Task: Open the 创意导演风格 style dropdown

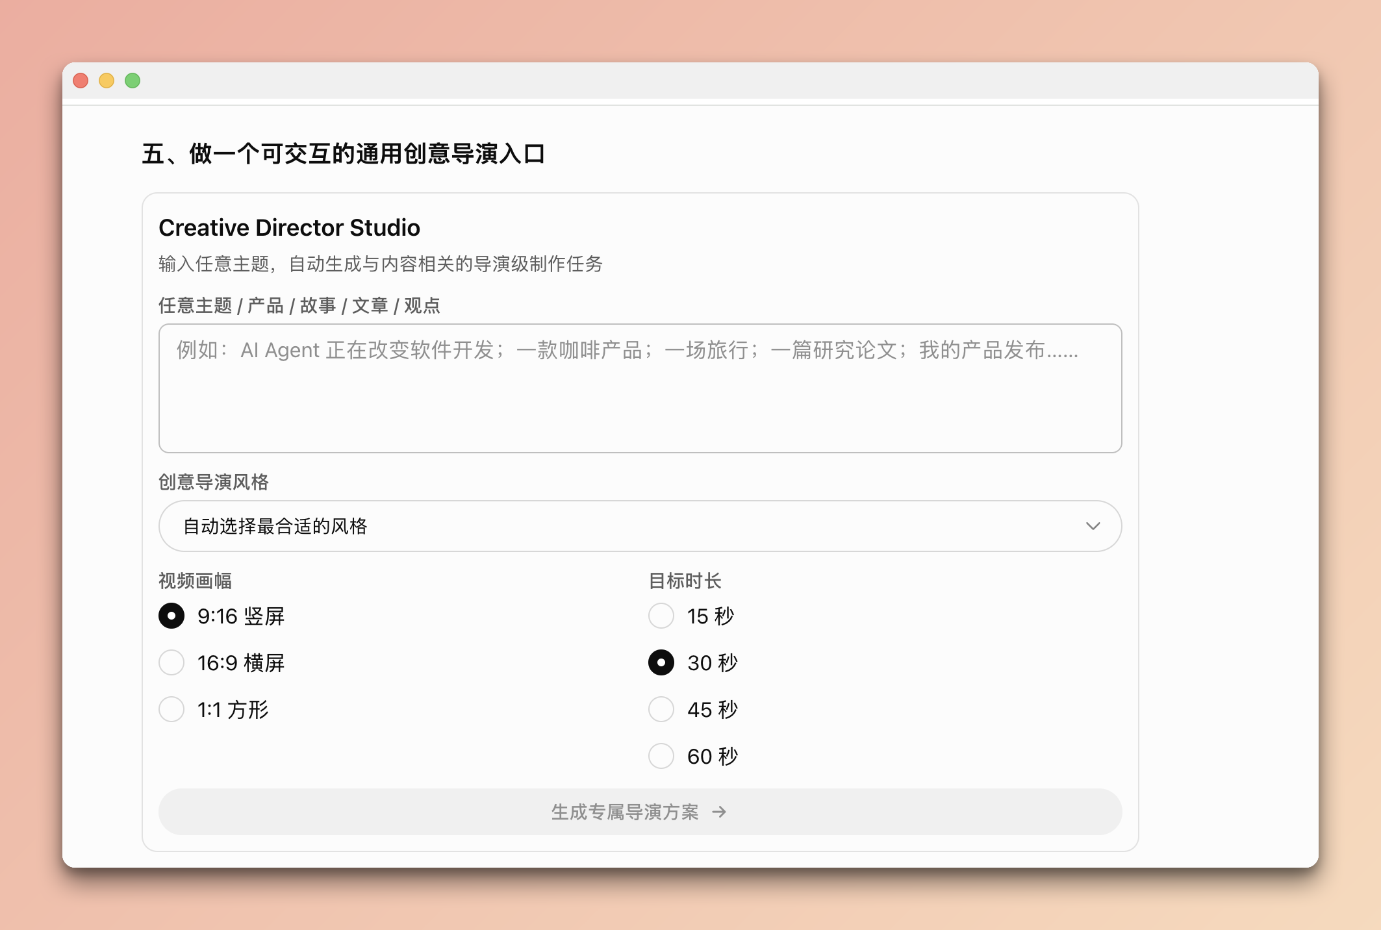Action: [x=640, y=526]
